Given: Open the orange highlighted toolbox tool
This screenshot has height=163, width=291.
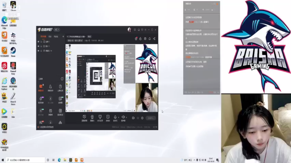Looking at the screenshot, I should click(41, 88).
